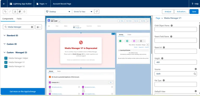Click info icon beside Parent Field Name
Screen dimensions: 200x96
pyautogui.click(x=171, y=37)
